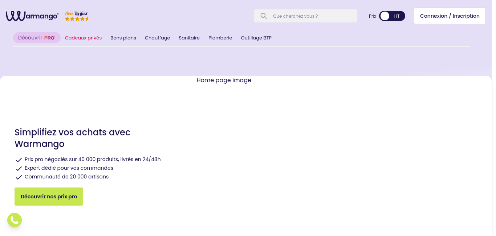Viewport: 496px width, 236px height.
Task: Click the Warmango logo
Action: click(x=32, y=16)
